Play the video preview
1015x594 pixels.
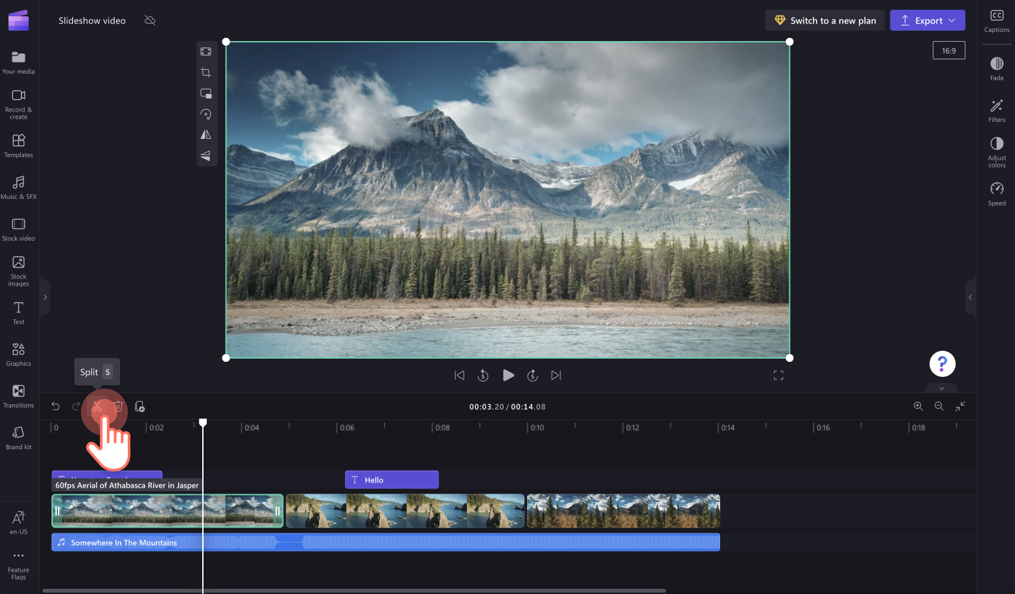pyautogui.click(x=508, y=375)
